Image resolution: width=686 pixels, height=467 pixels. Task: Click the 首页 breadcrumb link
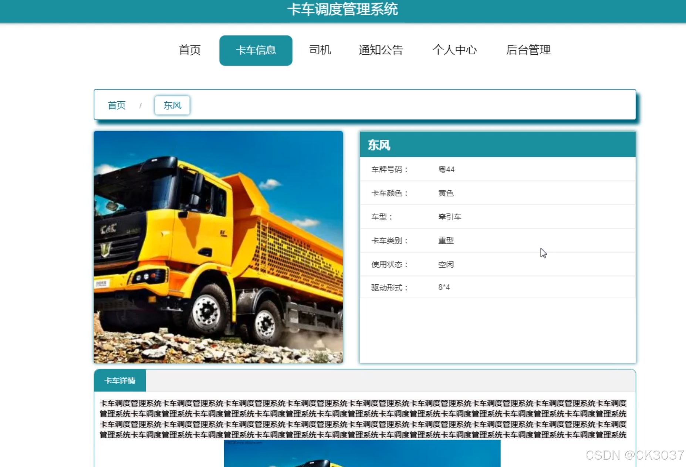116,105
